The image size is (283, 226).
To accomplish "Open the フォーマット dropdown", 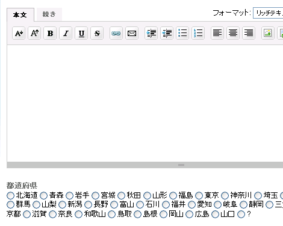I will pos(268,13).
